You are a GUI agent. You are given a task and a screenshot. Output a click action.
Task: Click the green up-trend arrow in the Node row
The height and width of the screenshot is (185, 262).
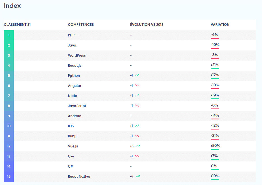click(x=137, y=96)
